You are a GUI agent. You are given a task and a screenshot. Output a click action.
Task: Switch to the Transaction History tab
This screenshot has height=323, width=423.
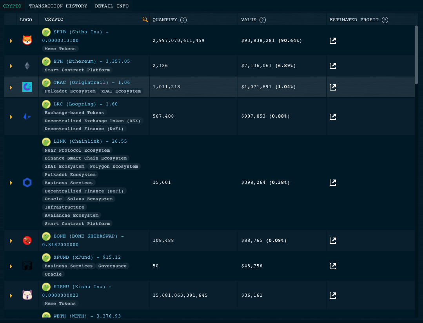click(x=58, y=6)
